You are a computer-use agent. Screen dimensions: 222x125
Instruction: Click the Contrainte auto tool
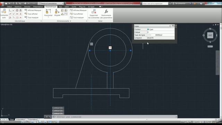tap(4, 14)
